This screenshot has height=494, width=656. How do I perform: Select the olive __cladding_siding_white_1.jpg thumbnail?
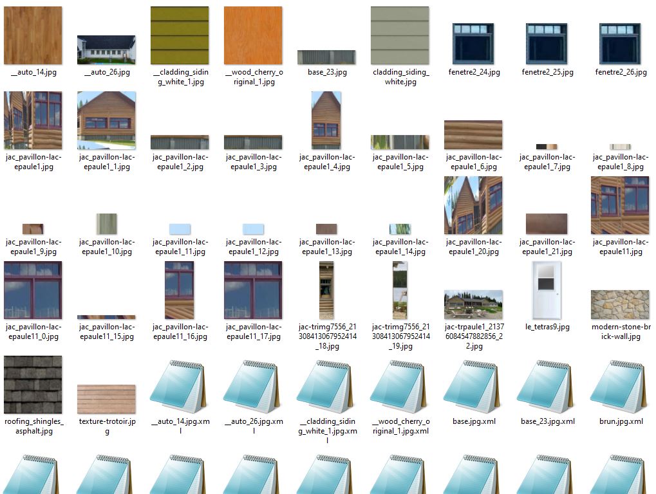180,35
